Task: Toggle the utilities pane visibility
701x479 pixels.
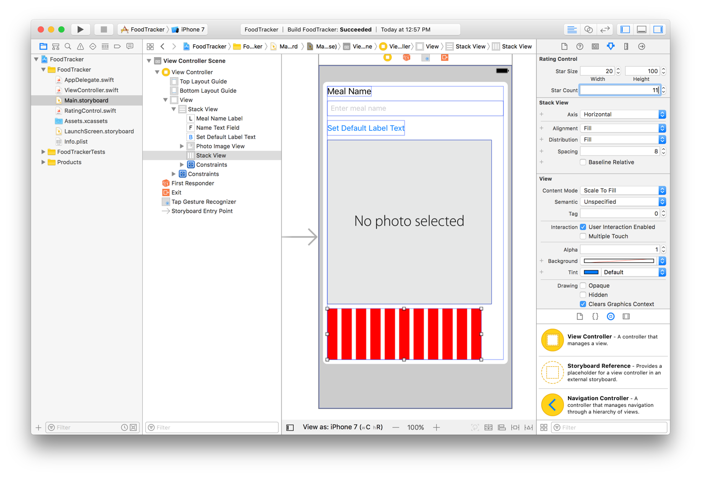Action: [x=658, y=29]
